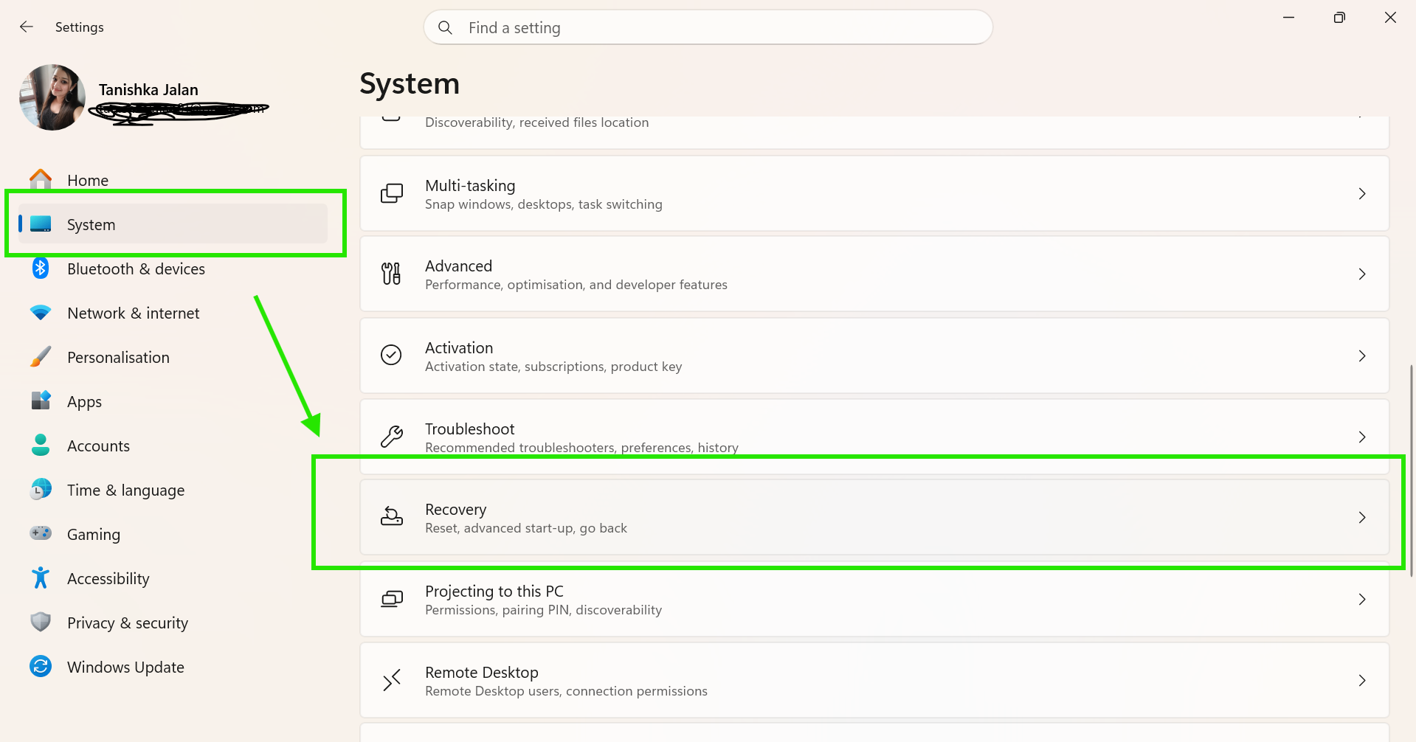Click 'Discoverability, received files location' text
1416x742 pixels.
tap(537, 122)
